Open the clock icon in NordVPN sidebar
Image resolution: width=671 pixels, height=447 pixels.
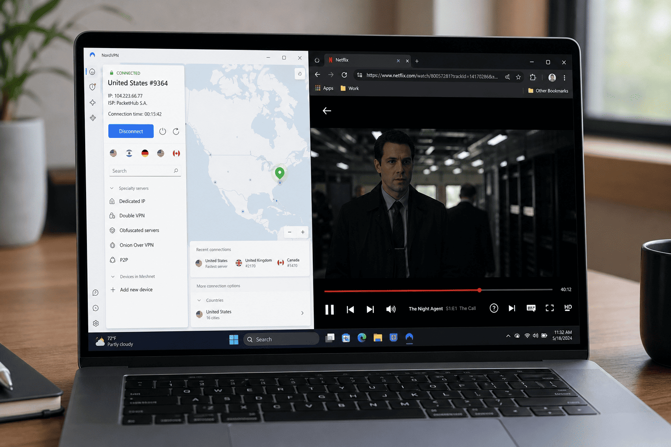(95, 308)
